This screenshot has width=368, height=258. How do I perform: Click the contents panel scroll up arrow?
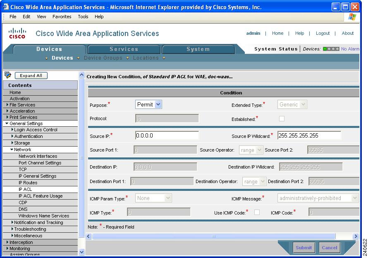click(81, 75)
